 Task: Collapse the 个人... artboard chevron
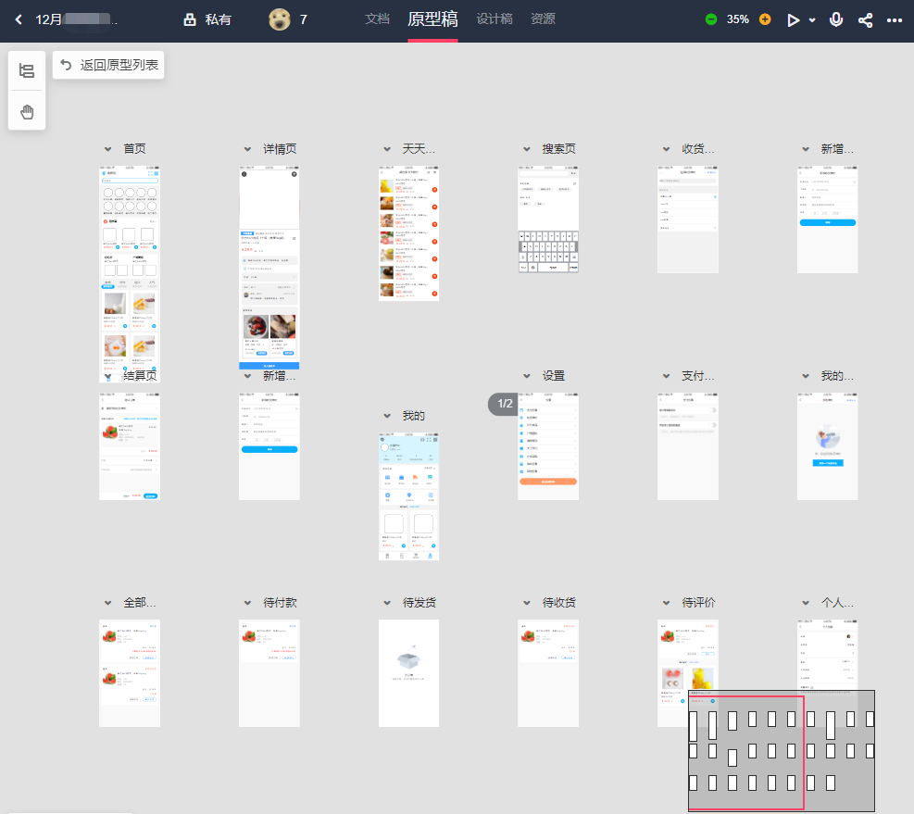click(806, 603)
